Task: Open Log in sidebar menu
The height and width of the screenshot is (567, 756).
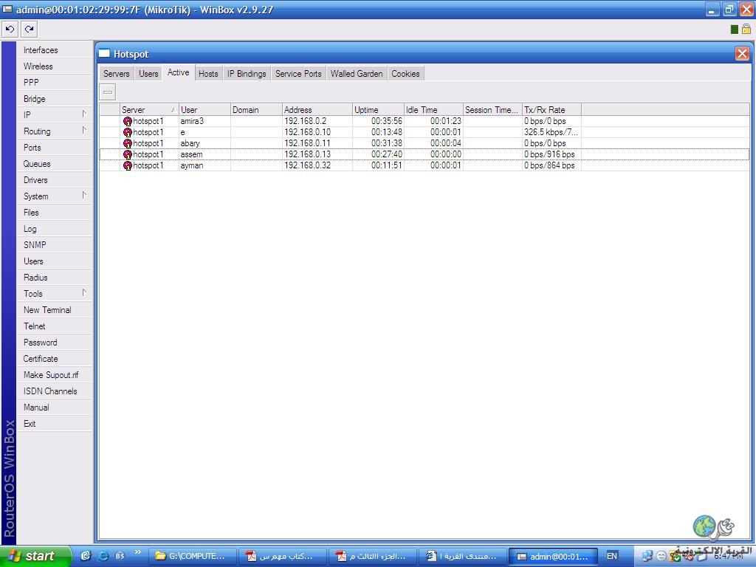Action: point(55,229)
